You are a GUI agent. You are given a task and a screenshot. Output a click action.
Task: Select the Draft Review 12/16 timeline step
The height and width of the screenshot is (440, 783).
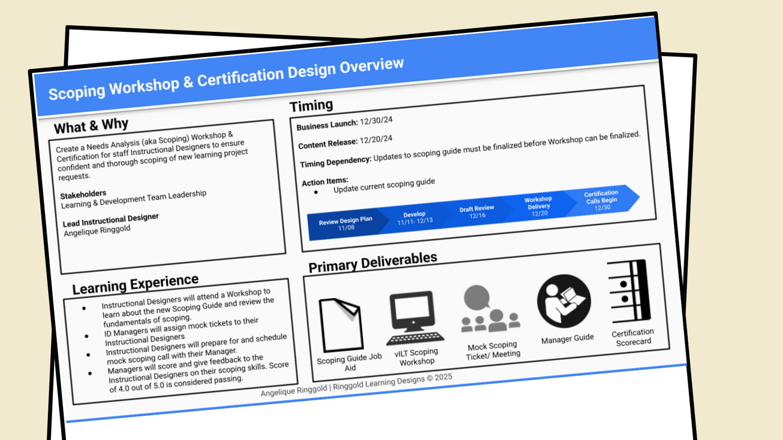click(x=477, y=211)
